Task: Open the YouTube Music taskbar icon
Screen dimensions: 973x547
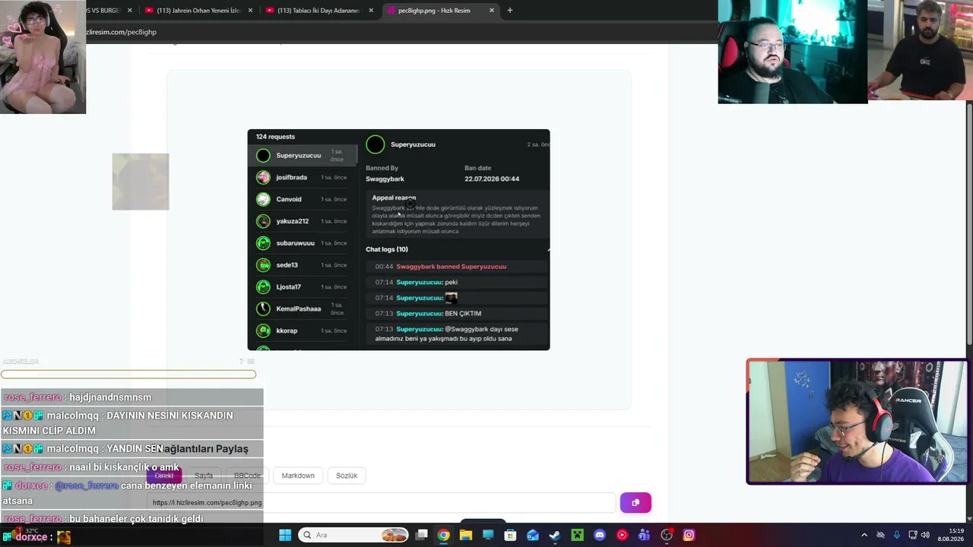Action: (622, 535)
